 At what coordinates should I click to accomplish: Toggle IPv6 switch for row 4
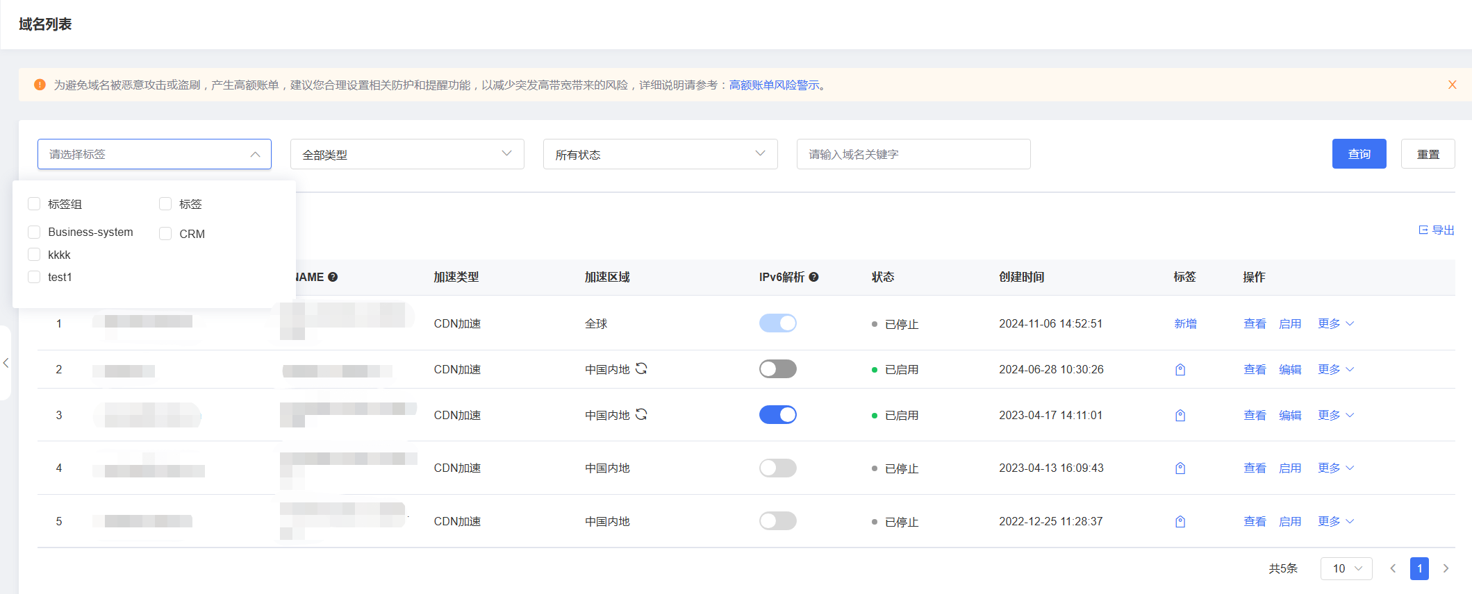(778, 468)
